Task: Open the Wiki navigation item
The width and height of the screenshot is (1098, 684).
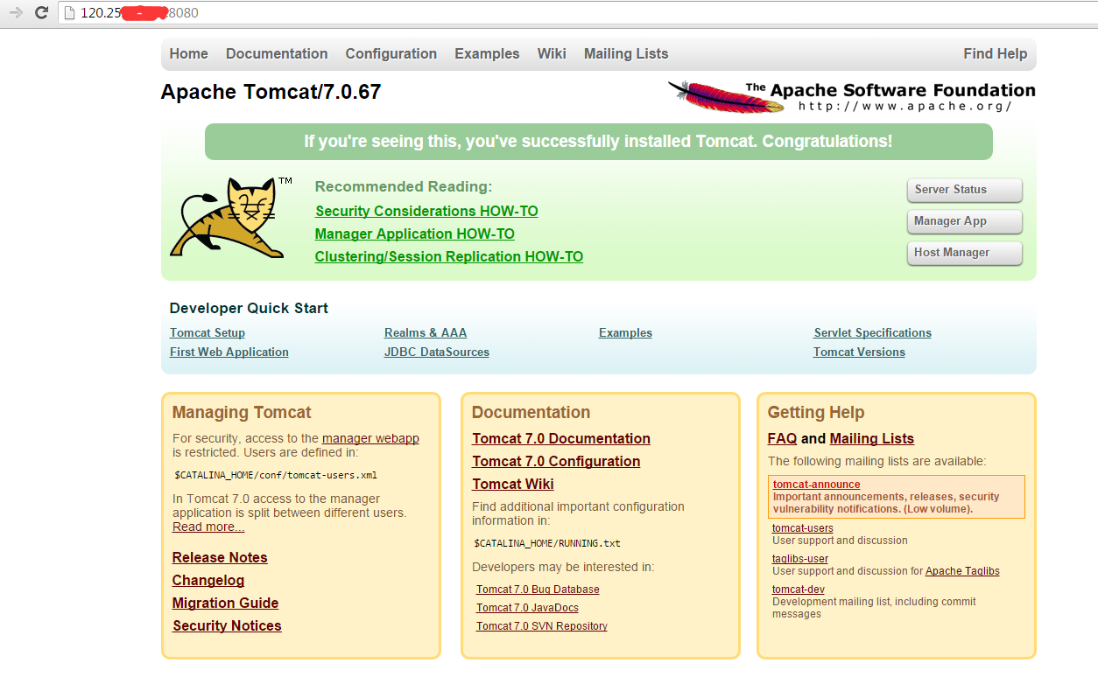Action: click(x=552, y=53)
